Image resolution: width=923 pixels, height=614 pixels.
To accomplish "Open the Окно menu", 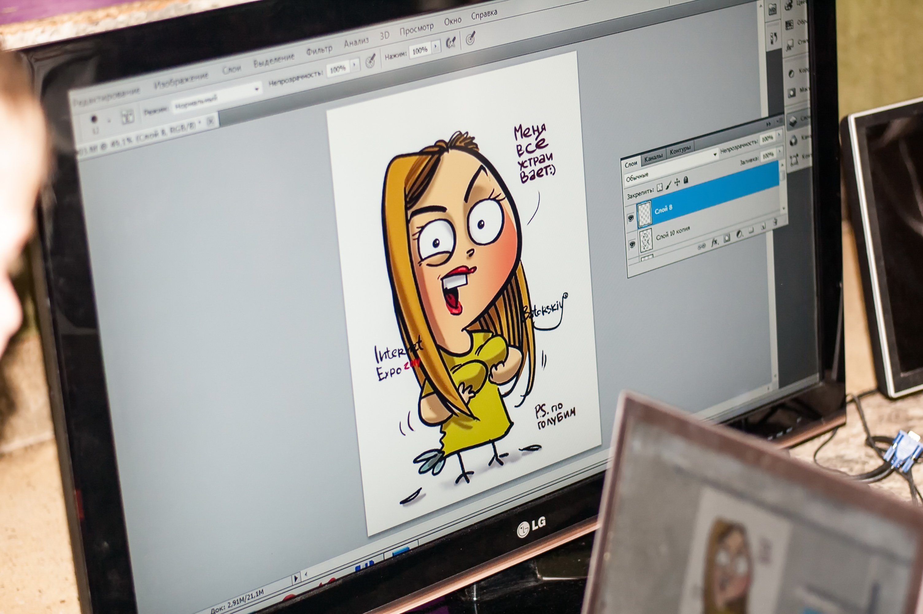I will (x=453, y=21).
